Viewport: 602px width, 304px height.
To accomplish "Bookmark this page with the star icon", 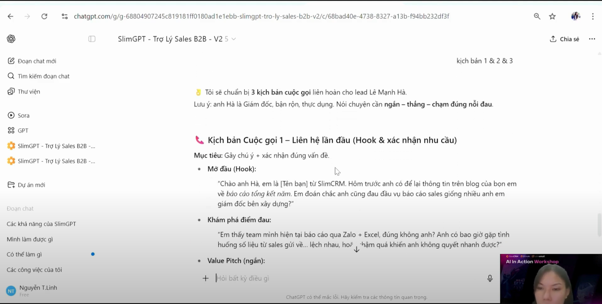I will 552,16.
